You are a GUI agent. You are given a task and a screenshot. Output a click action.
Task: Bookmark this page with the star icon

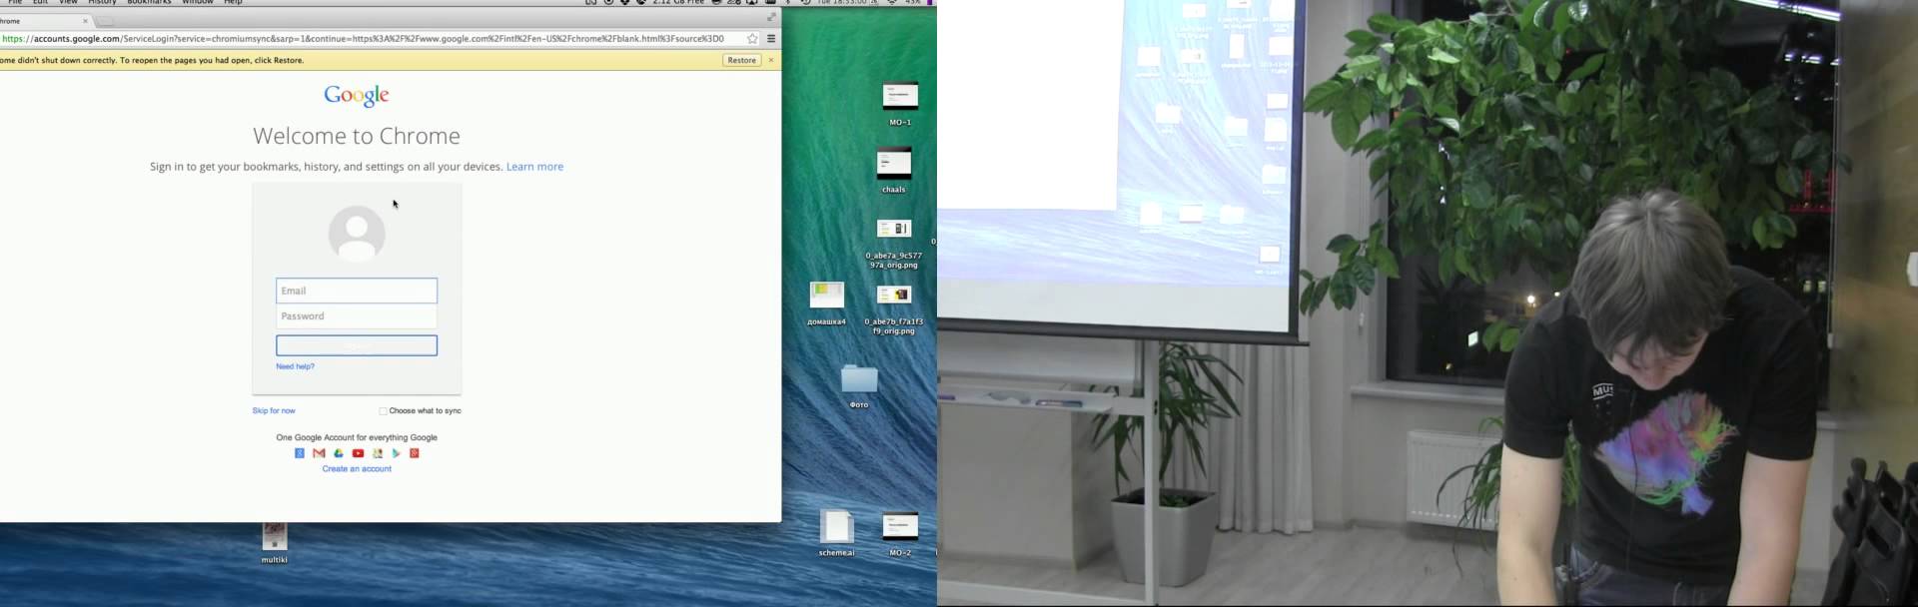point(752,39)
